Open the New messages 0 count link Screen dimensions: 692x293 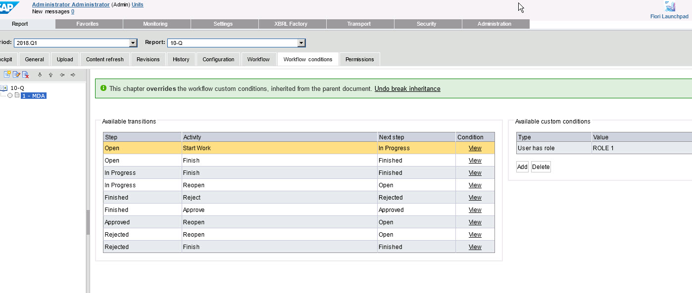73,11
